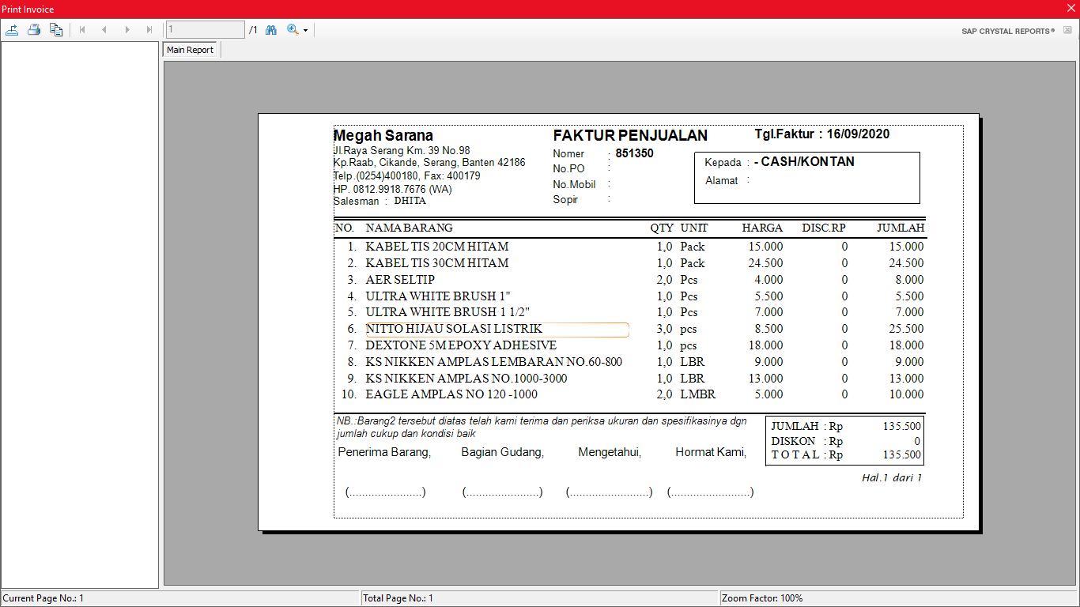Image resolution: width=1080 pixels, height=607 pixels.
Task: Click the TOTAL amount '135.500'
Action: pyautogui.click(x=902, y=454)
